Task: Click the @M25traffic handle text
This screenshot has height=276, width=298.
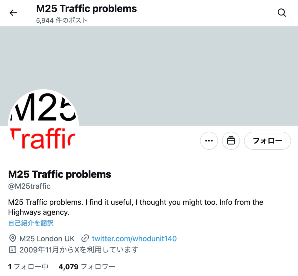Action: [29, 186]
